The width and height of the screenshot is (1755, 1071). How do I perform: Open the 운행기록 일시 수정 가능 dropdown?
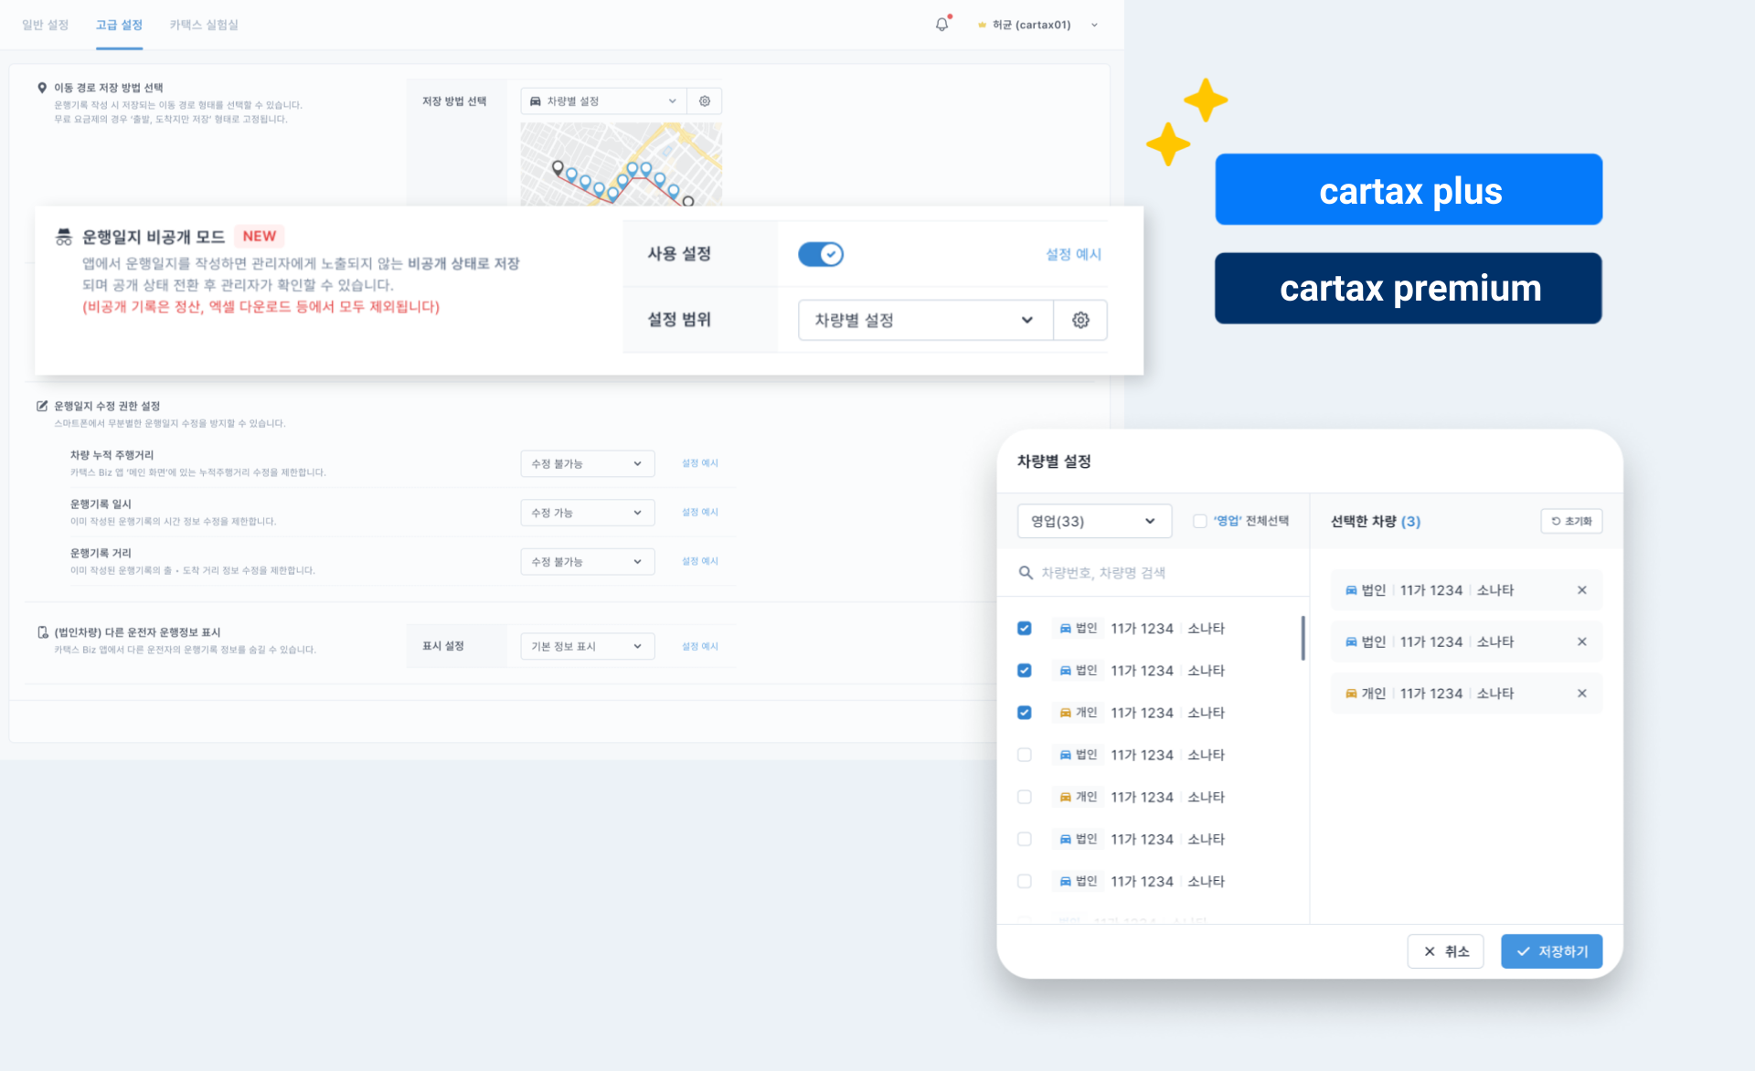coord(587,513)
